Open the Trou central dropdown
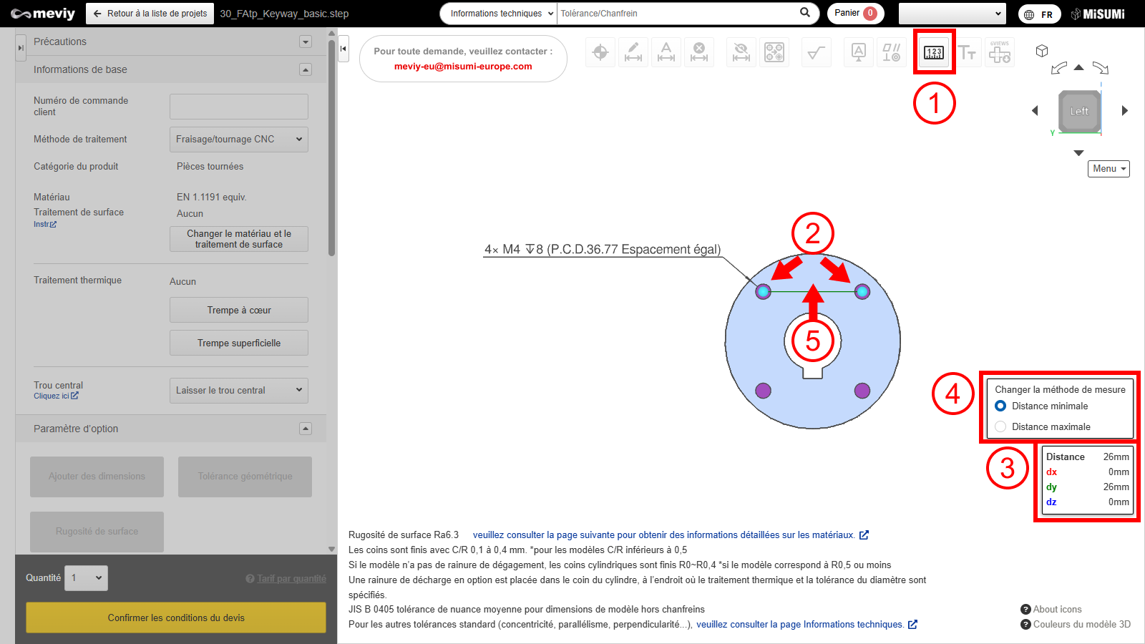 click(239, 391)
